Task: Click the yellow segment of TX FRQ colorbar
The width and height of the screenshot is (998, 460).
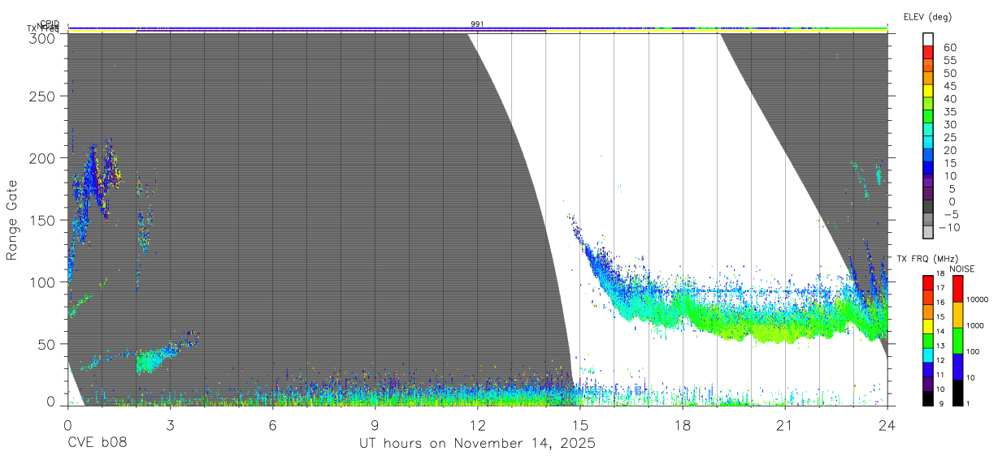Action: pos(927,325)
